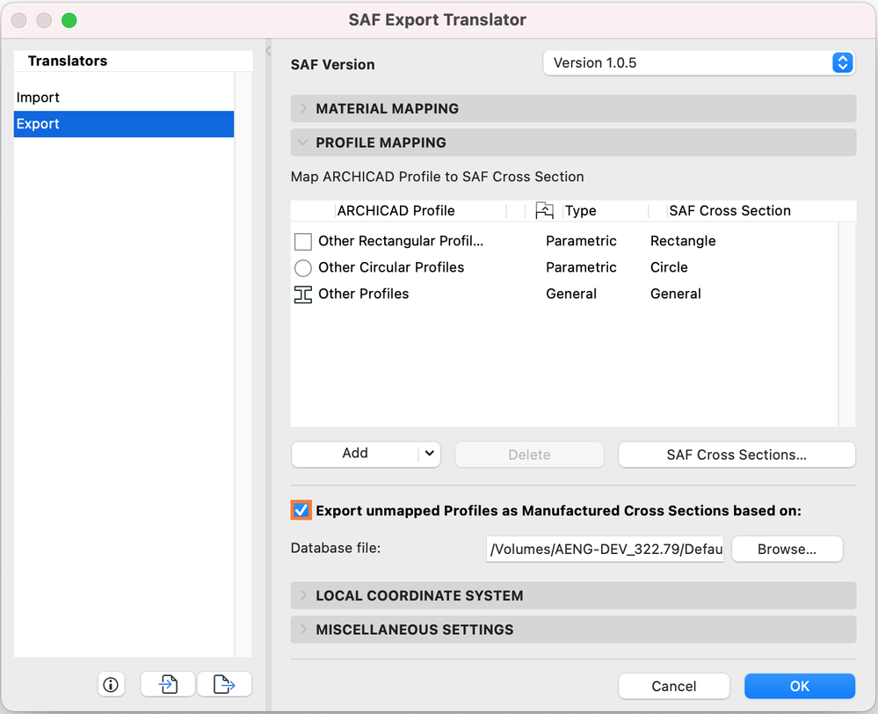Screen dimensions: 878x714
Task: Click Parametric type in Circular Profiles row
Action: point(581,267)
